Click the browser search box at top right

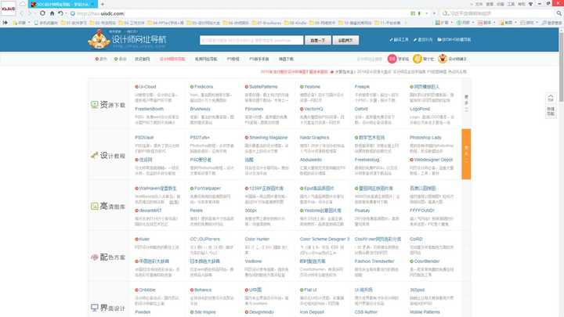[x=500, y=13]
